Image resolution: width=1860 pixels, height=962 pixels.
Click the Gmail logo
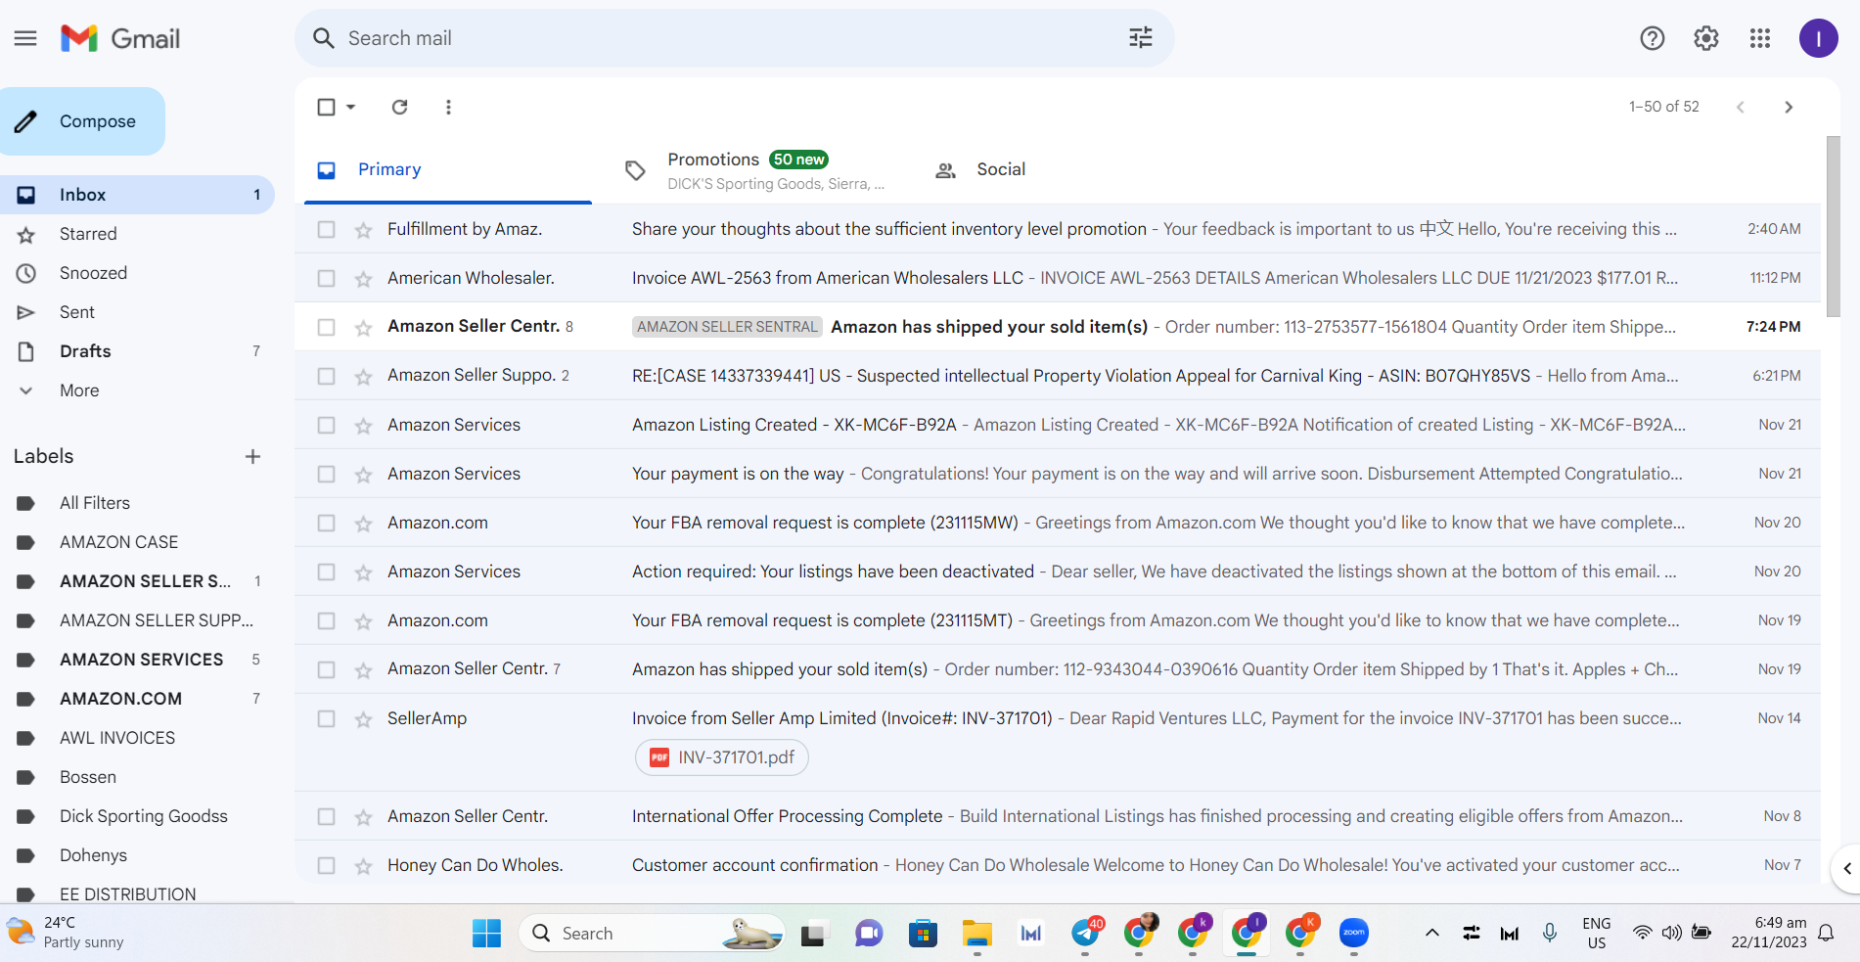coord(120,38)
